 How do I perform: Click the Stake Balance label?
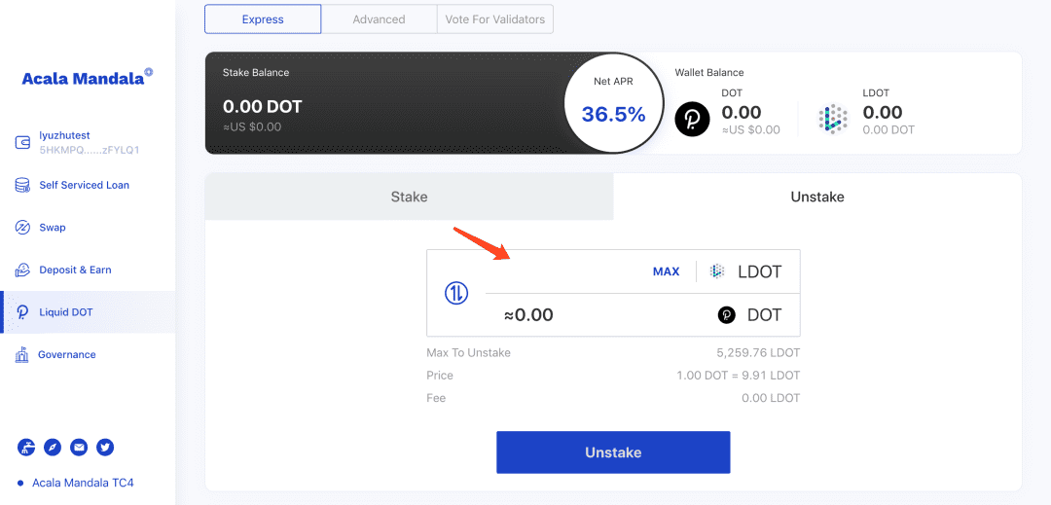256,72
